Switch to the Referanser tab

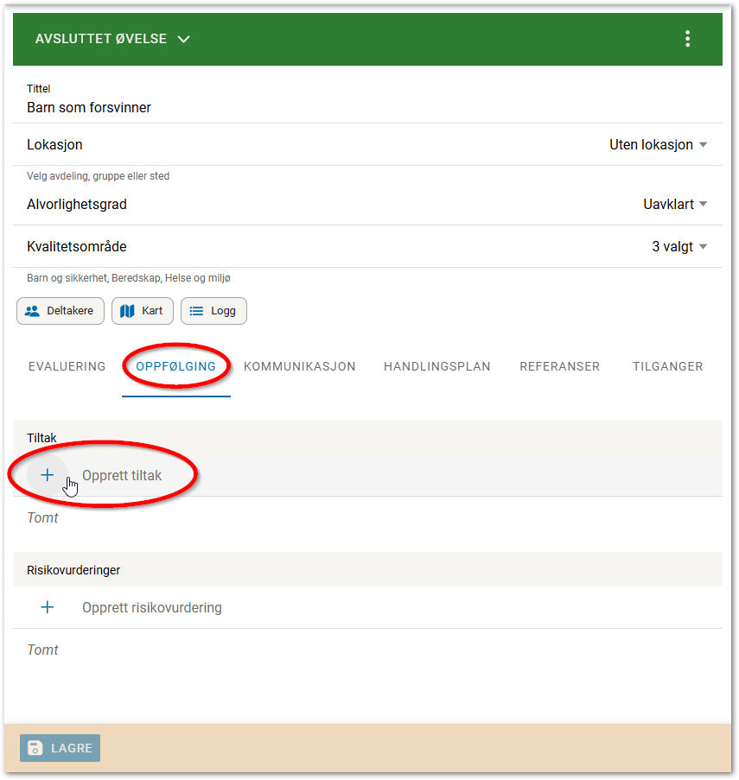(559, 366)
